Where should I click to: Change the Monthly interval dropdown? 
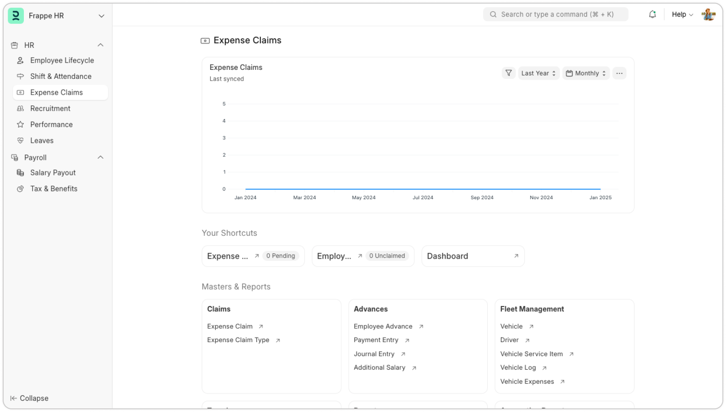pyautogui.click(x=585, y=73)
